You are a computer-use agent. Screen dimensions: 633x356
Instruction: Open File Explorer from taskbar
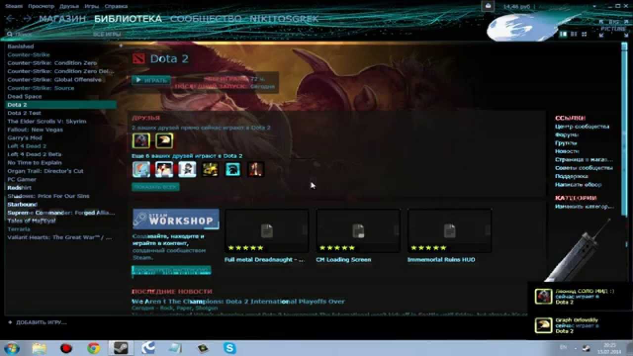click(x=39, y=348)
